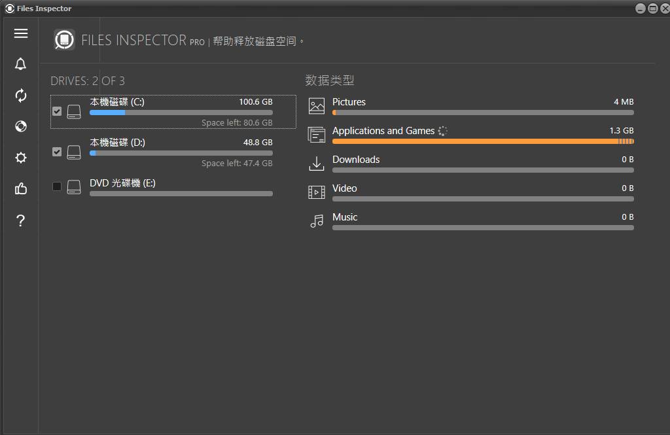Click the Pictures category icon
670x435 pixels.
click(x=317, y=106)
